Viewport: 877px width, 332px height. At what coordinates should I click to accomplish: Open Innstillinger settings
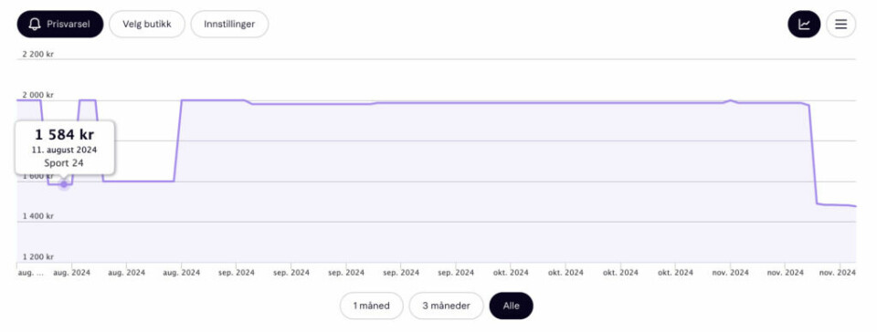229,24
